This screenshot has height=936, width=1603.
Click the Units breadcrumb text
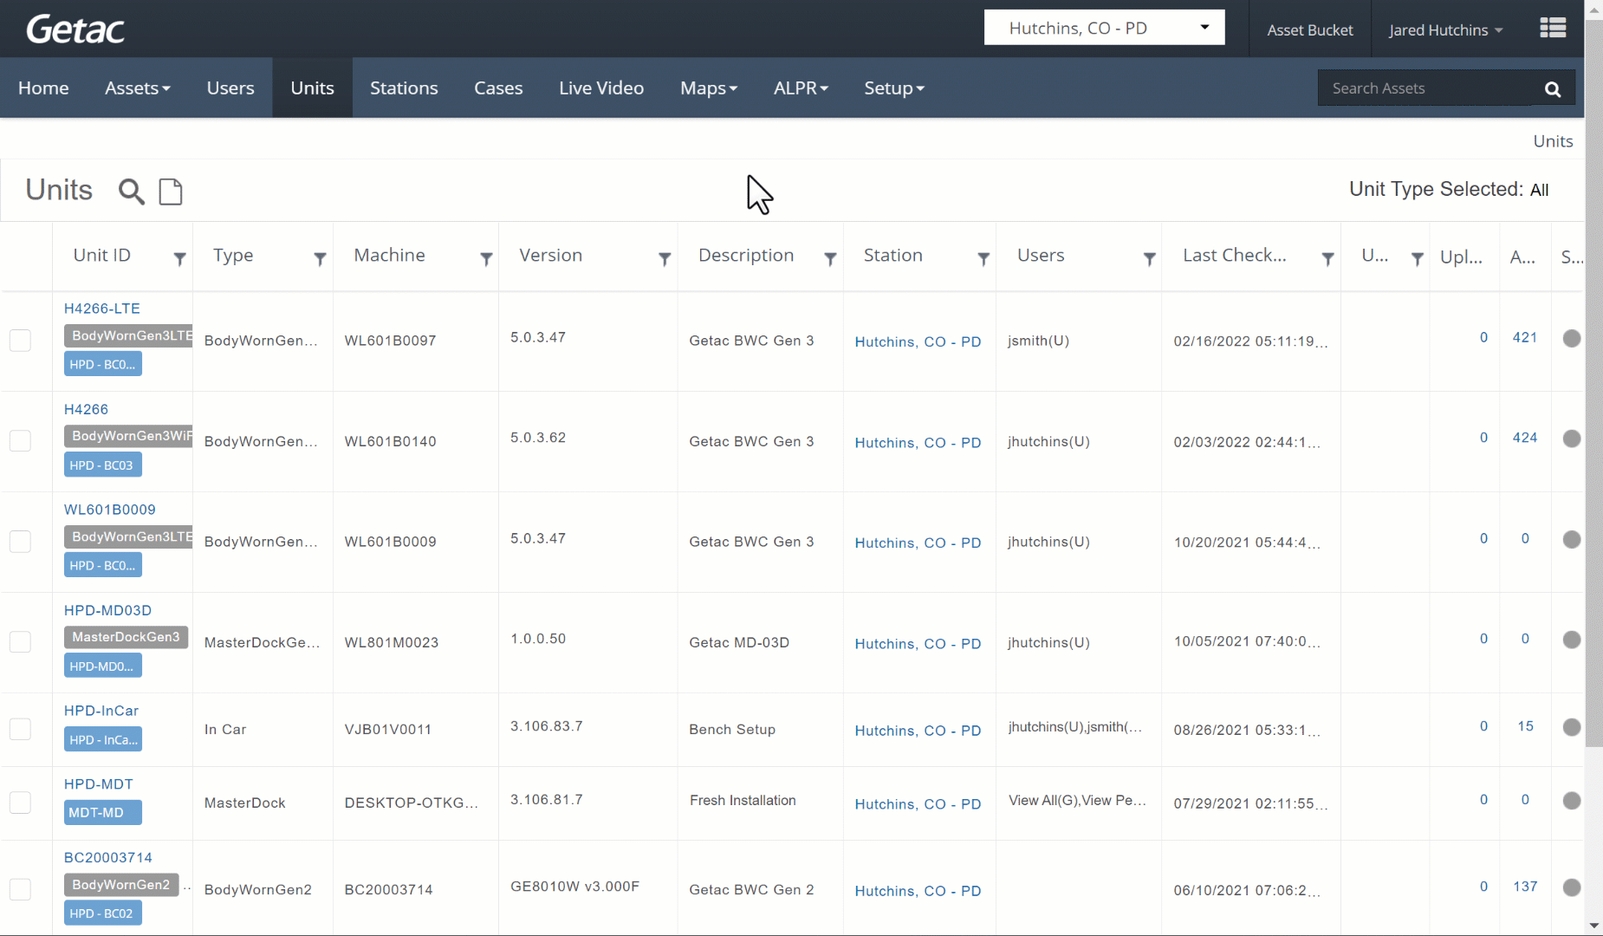tap(1553, 141)
